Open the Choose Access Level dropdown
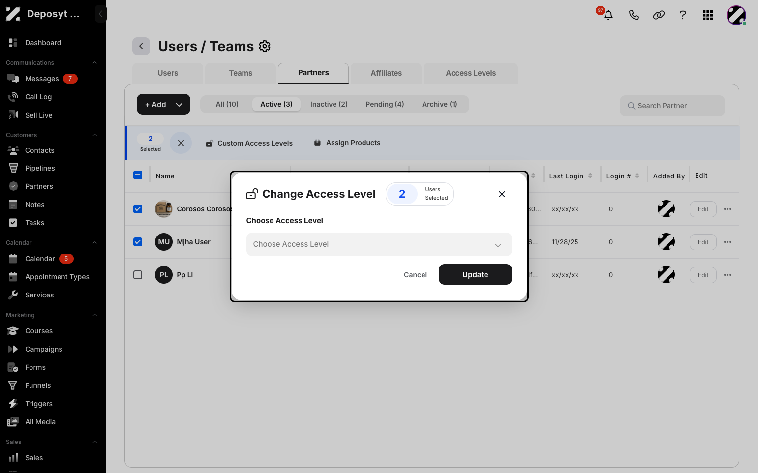758x473 pixels. point(379,244)
